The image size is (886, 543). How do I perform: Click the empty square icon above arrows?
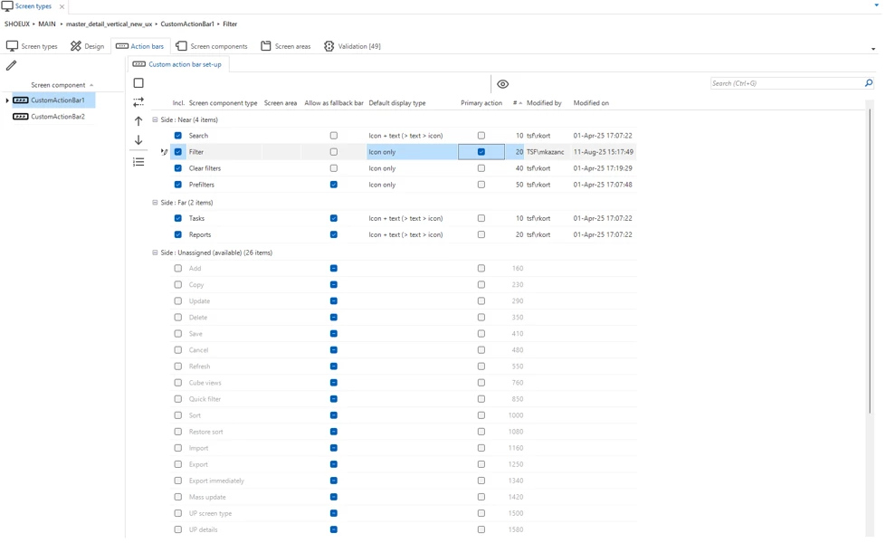pos(138,83)
